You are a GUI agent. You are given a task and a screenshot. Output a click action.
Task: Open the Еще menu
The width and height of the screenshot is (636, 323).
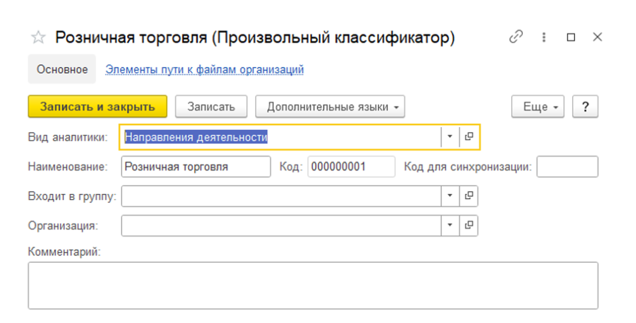tap(537, 107)
